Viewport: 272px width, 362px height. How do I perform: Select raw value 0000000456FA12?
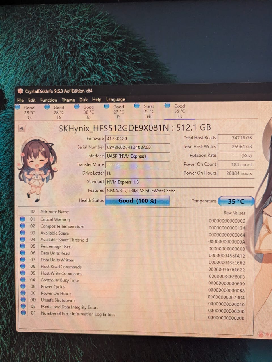coord(227,256)
